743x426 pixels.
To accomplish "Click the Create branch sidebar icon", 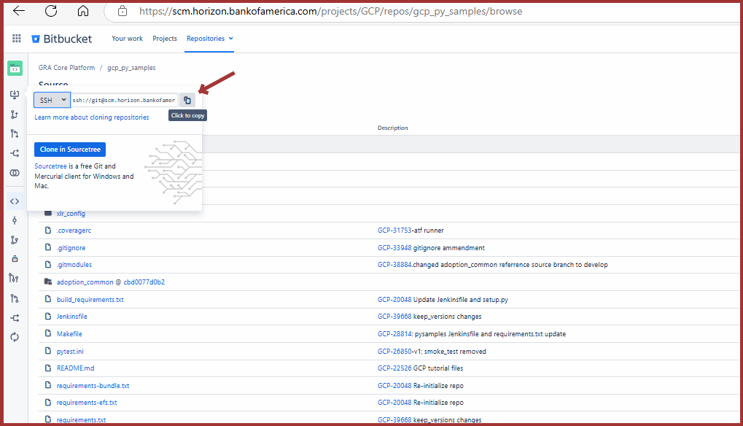I will pyautogui.click(x=15, y=115).
